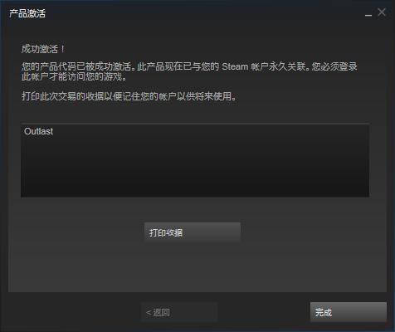
Task: Finish activation with the 完成 button
Action: tap(349, 312)
